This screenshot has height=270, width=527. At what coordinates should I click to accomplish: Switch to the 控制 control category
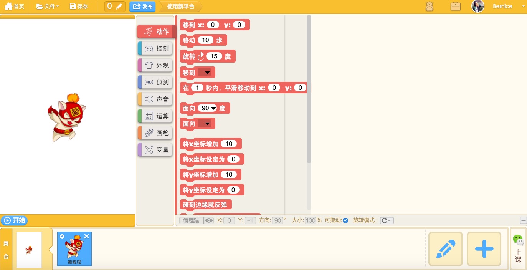click(x=155, y=49)
